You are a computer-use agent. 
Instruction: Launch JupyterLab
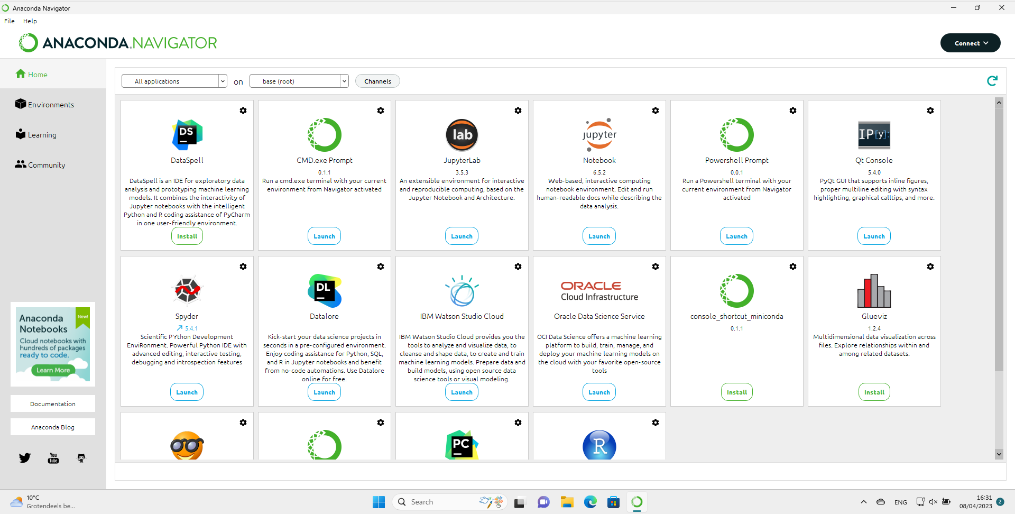pyautogui.click(x=462, y=236)
